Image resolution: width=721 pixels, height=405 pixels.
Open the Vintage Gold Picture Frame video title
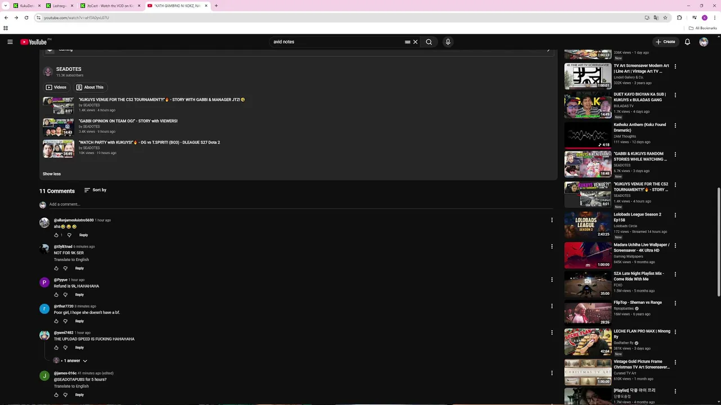(642, 364)
